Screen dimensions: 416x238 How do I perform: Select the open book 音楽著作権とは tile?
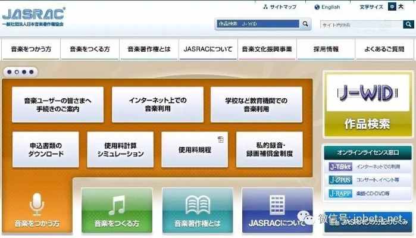click(198, 210)
